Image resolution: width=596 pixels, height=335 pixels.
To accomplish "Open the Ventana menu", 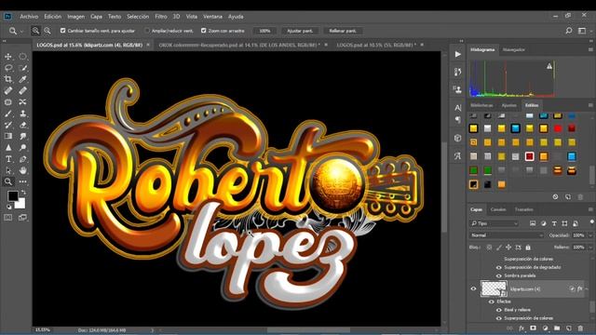I will (x=212, y=17).
